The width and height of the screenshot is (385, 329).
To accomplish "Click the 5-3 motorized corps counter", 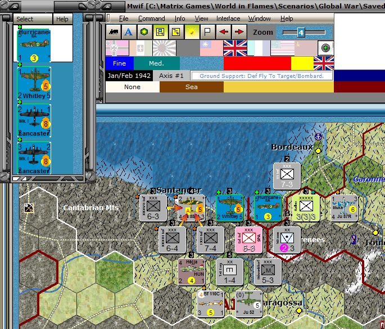I will pyautogui.click(x=268, y=272).
